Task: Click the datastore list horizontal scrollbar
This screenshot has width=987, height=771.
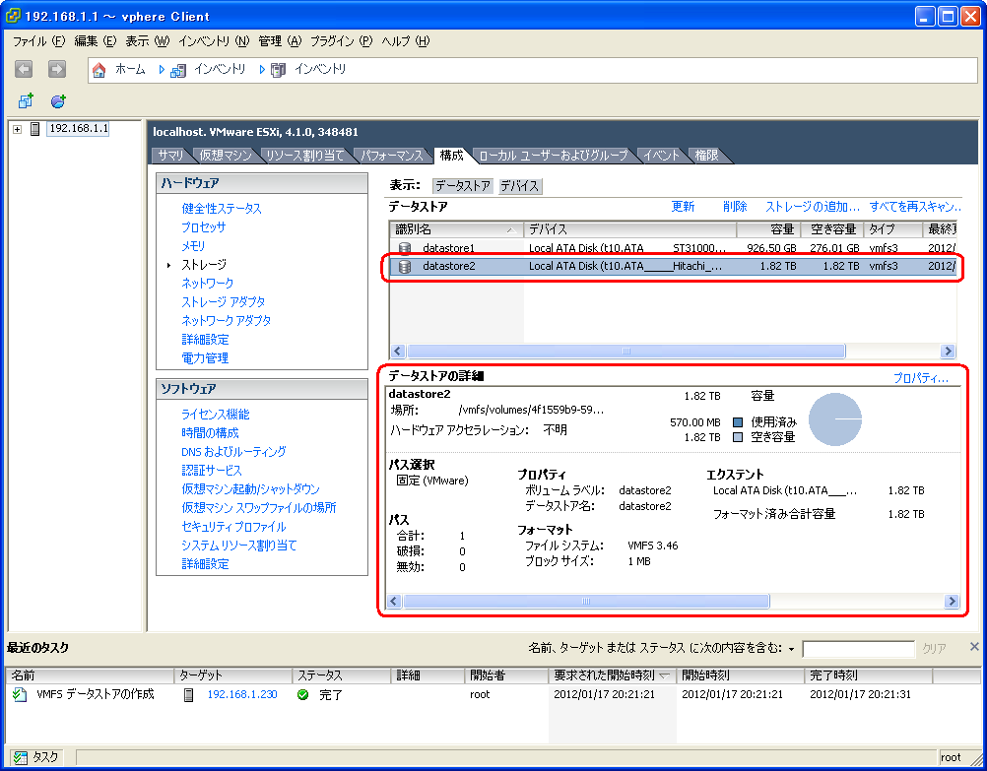Action: pyautogui.click(x=625, y=352)
